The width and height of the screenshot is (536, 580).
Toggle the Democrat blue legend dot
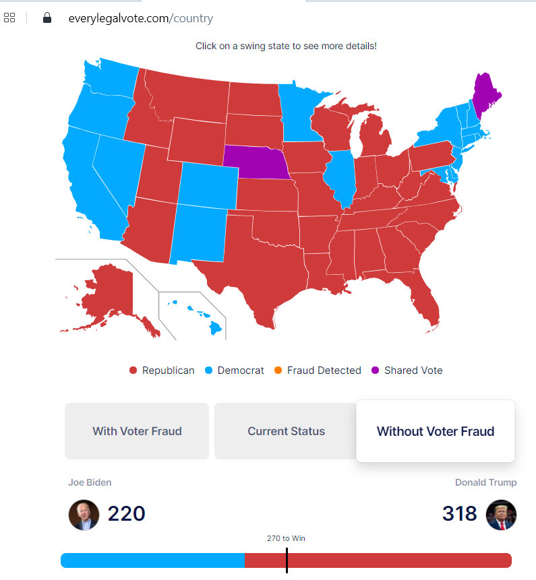(209, 370)
